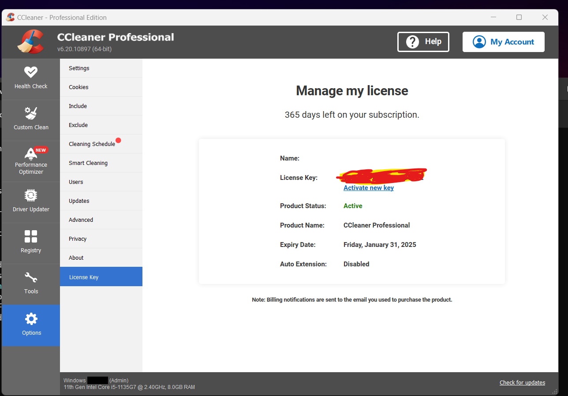Open My Account
568x396 pixels.
pos(503,42)
